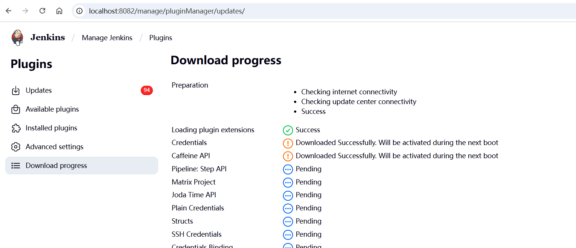The height and width of the screenshot is (248, 576).
Task: Click 'Loading plugin extensions' row label
Action: click(213, 130)
